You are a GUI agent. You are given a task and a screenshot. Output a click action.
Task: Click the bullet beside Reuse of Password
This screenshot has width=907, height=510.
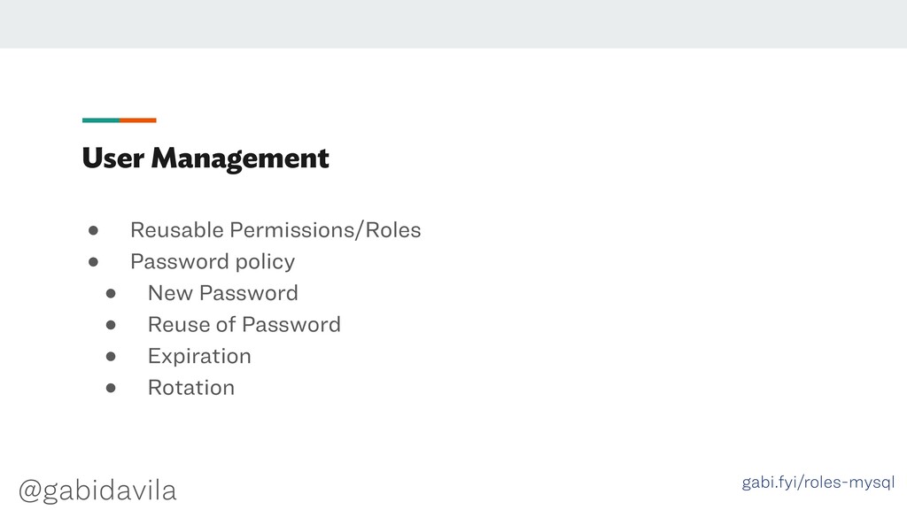[111, 325]
